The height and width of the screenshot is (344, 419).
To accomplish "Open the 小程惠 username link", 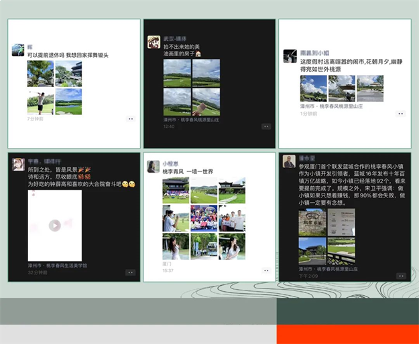I will [170, 163].
